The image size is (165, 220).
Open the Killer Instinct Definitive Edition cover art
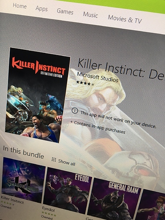click(x=37, y=95)
